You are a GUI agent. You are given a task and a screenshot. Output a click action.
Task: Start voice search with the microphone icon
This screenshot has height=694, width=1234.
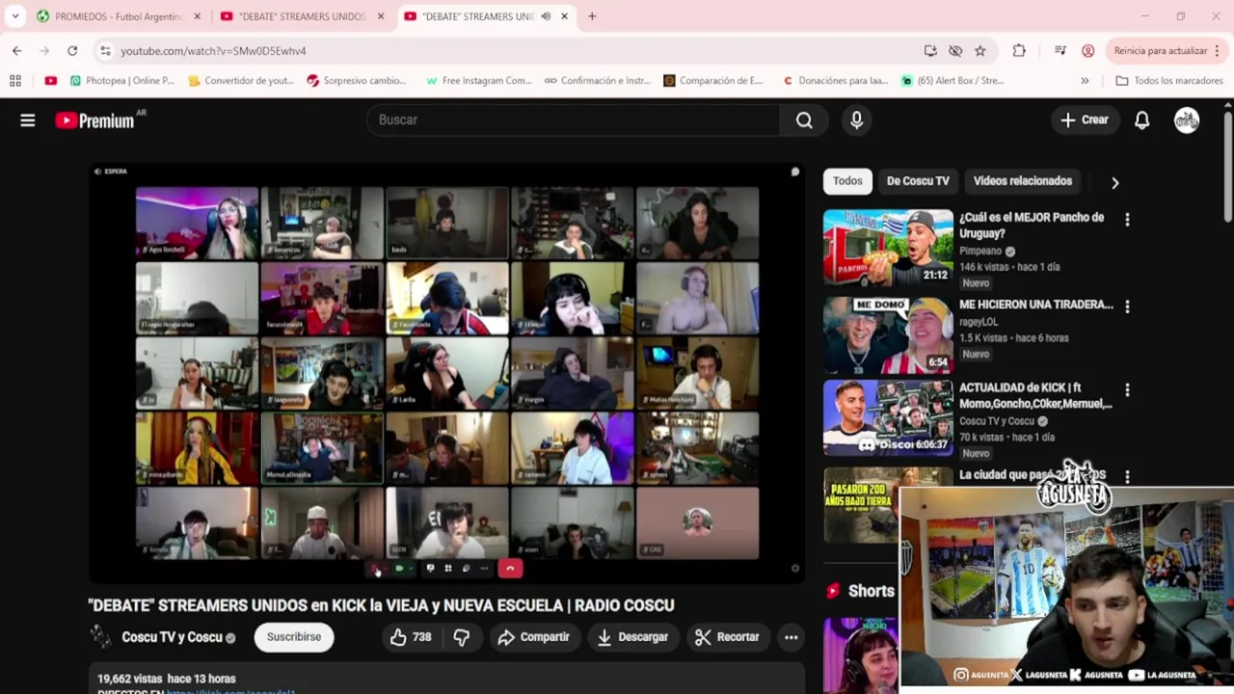tap(856, 120)
